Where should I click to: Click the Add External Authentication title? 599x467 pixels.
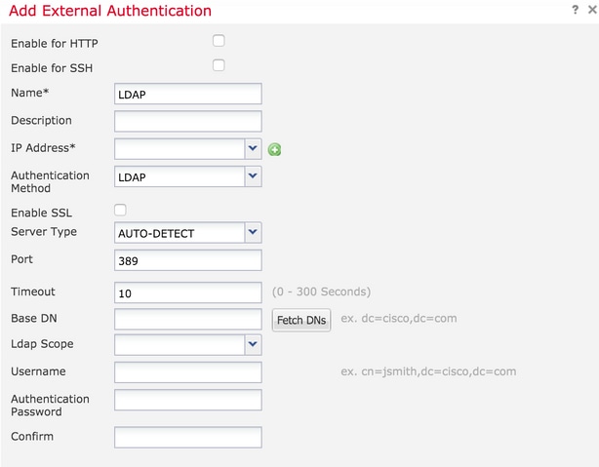tap(110, 11)
